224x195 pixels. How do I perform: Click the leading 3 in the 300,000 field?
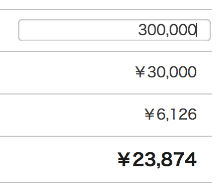point(142,30)
